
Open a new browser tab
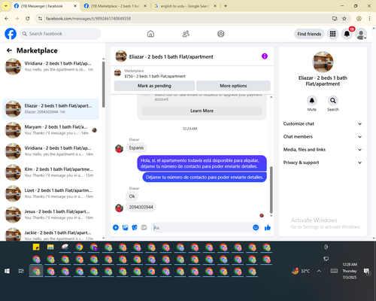pyautogui.click(x=226, y=6)
